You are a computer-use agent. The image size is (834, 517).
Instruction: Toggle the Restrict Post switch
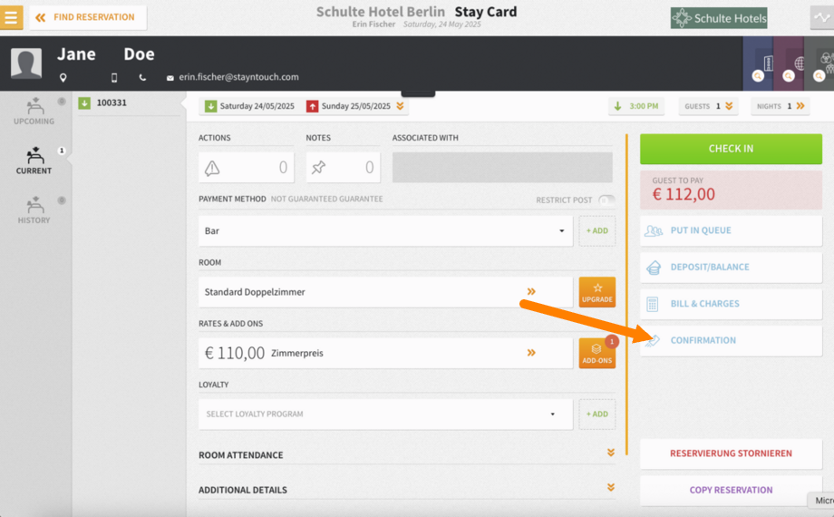(606, 200)
